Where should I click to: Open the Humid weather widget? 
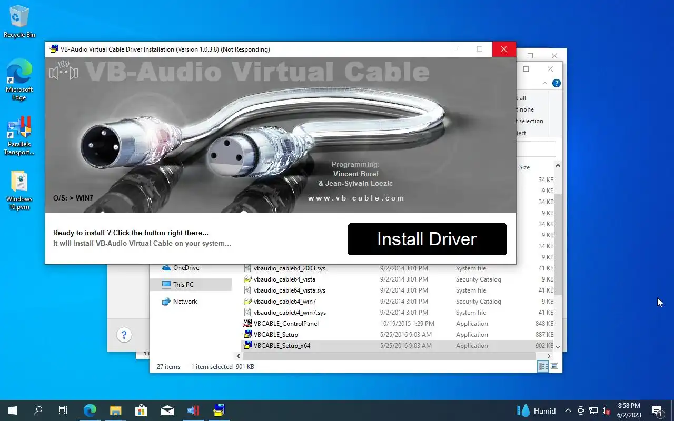pos(537,411)
